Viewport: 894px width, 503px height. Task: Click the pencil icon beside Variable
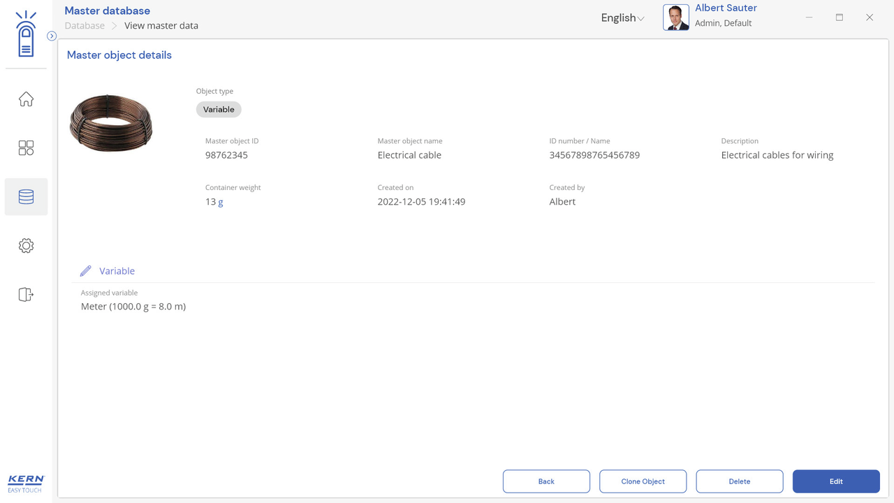point(86,271)
